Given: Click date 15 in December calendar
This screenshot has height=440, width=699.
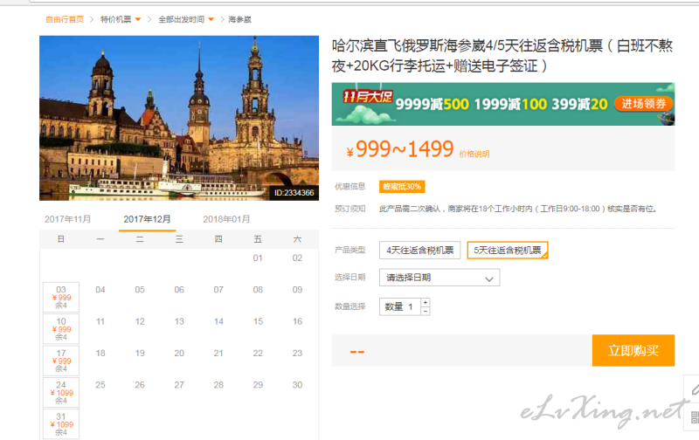Looking at the screenshot, I should 258,321.
